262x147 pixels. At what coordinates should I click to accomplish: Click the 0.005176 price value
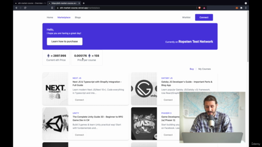click(81, 56)
